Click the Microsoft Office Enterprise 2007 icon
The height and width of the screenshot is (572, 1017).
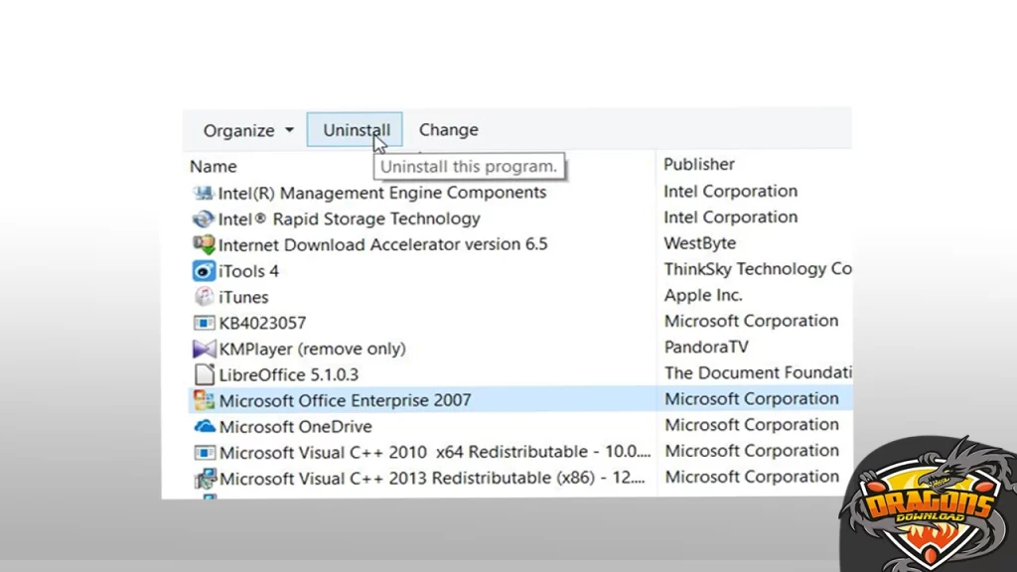[203, 400]
